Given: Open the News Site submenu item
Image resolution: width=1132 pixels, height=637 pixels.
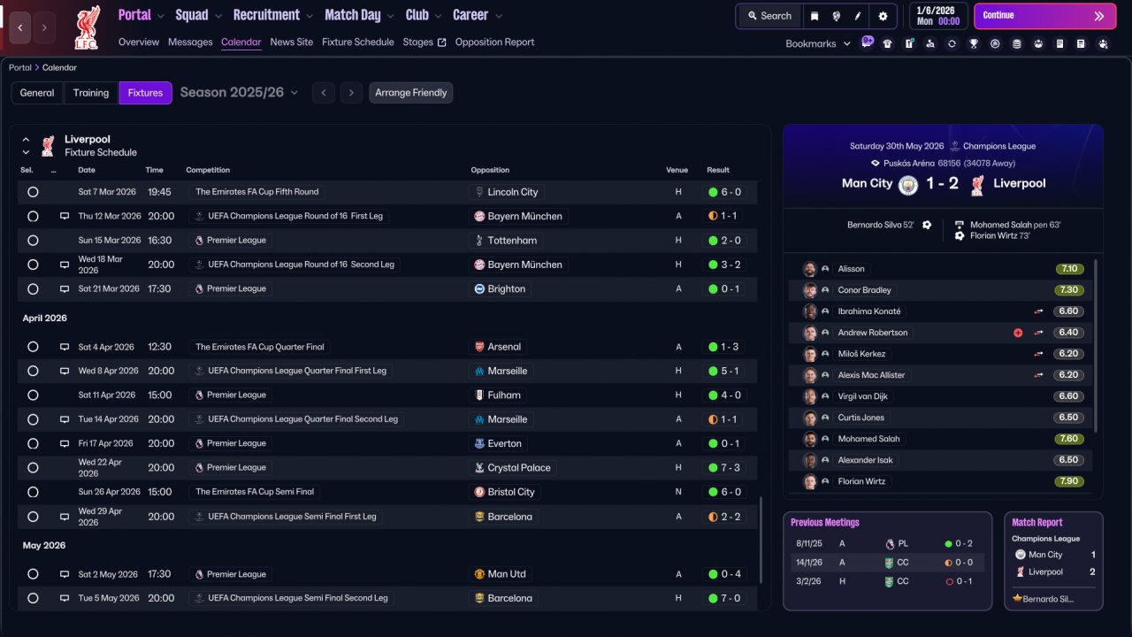Looking at the screenshot, I should [292, 42].
